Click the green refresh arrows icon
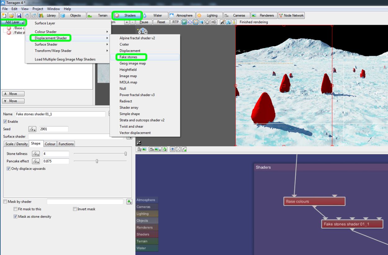The width and height of the screenshot is (388, 255). click(x=165, y=149)
